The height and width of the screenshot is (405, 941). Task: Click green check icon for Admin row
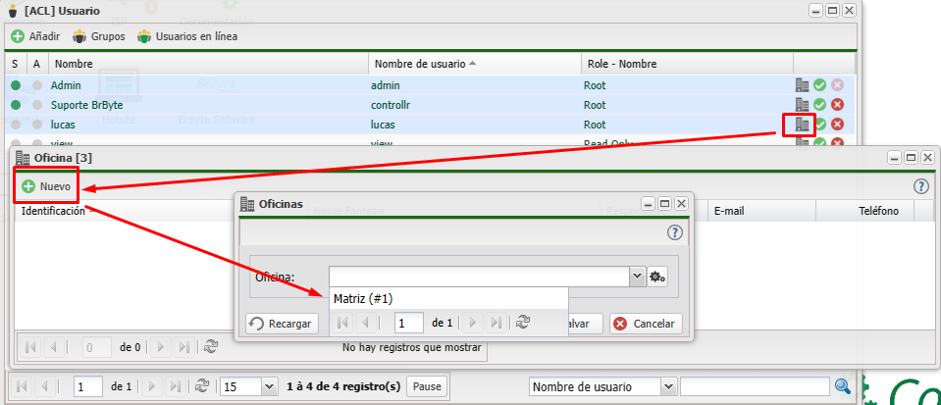(819, 85)
